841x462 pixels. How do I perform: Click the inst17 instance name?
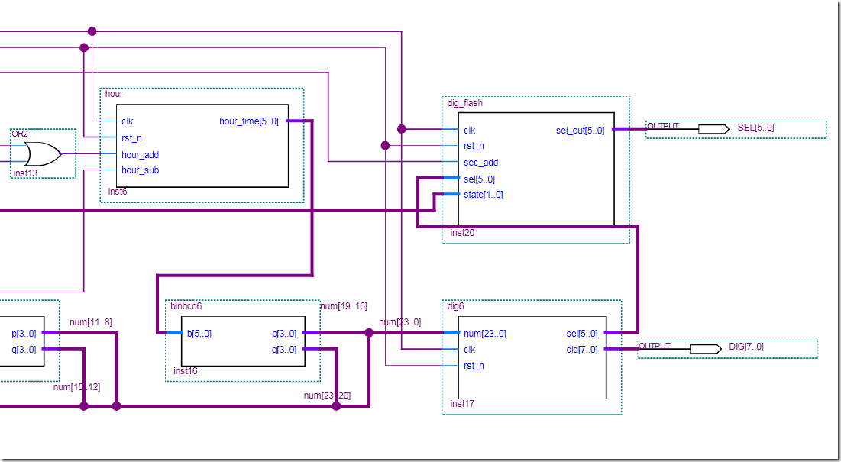pos(462,404)
